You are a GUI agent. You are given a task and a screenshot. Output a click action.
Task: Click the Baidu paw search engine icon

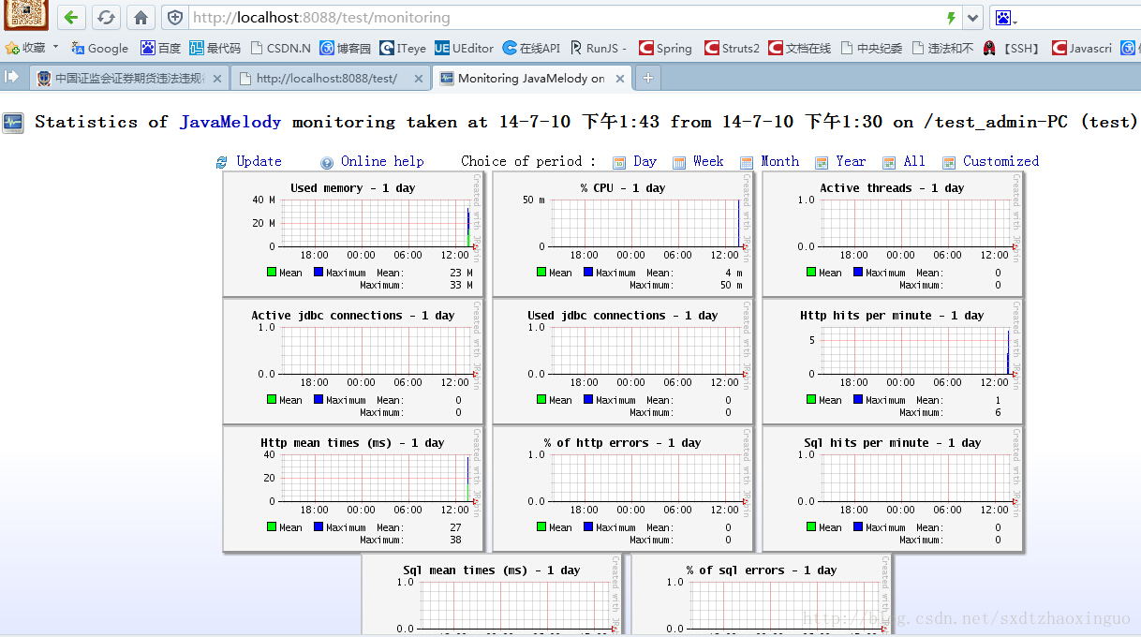coord(1003,18)
